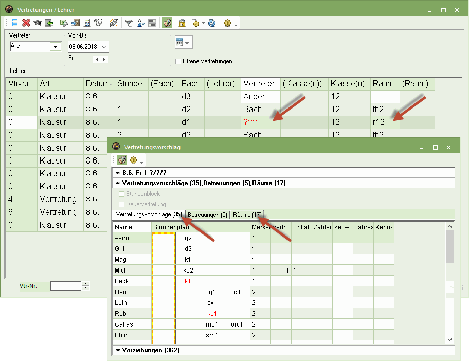469x361 pixels.
Task: Click the red X delete icon
Action: [x=26, y=23]
